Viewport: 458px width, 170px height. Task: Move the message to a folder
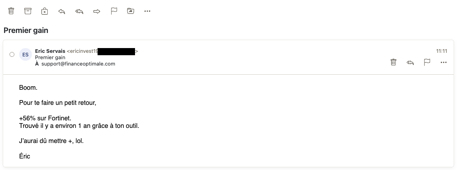click(131, 11)
